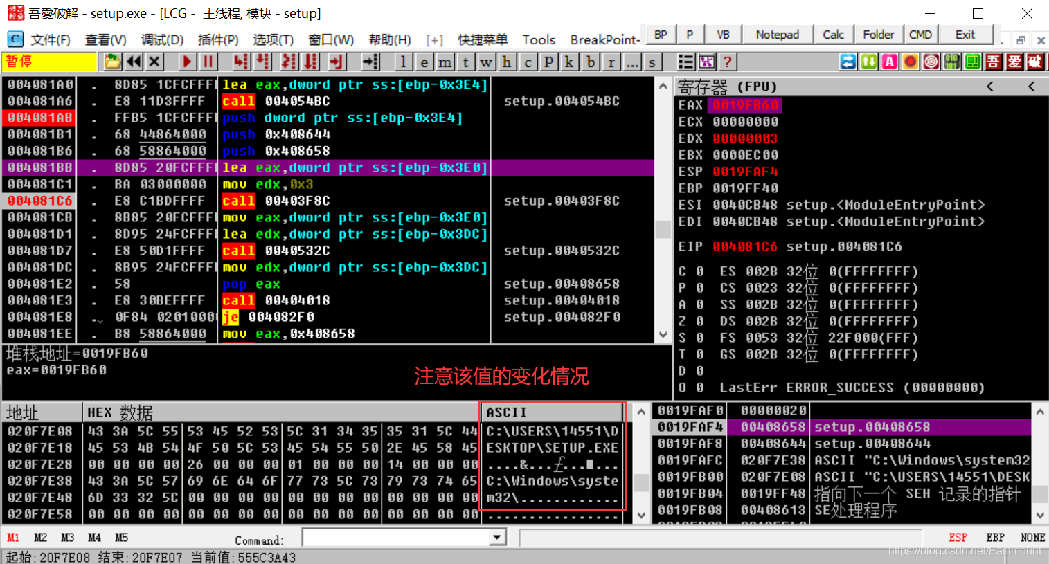Screen dimensions: 1049x564
Task: Open the 调试(D) menu
Action: click(162, 39)
